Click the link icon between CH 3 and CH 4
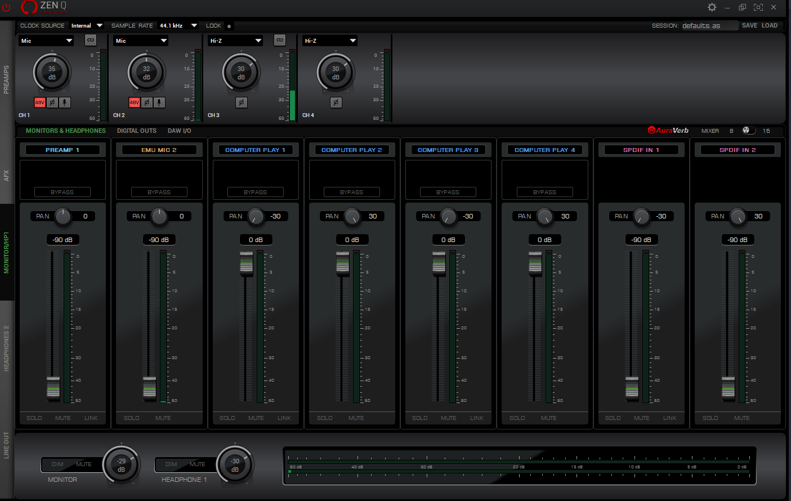This screenshot has width=791, height=501. [x=280, y=40]
